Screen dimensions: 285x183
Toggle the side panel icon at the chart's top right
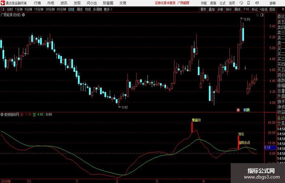[x=262, y=15]
